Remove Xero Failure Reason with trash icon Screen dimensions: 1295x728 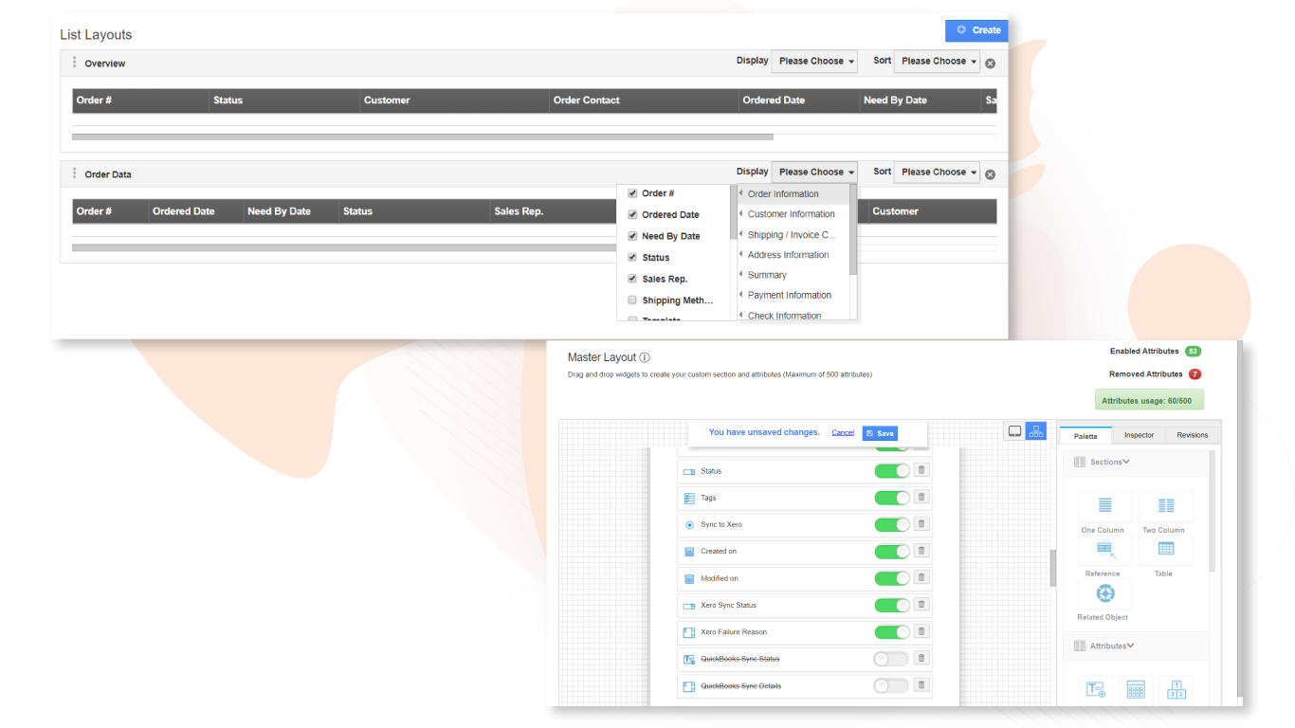tap(921, 631)
